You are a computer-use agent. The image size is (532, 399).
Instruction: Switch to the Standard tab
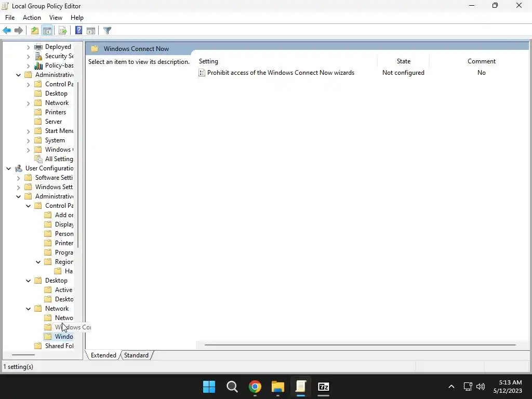click(137, 355)
